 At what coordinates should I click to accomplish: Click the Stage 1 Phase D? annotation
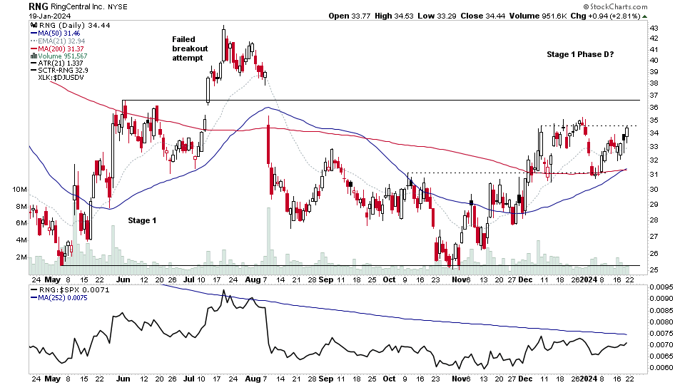click(580, 55)
